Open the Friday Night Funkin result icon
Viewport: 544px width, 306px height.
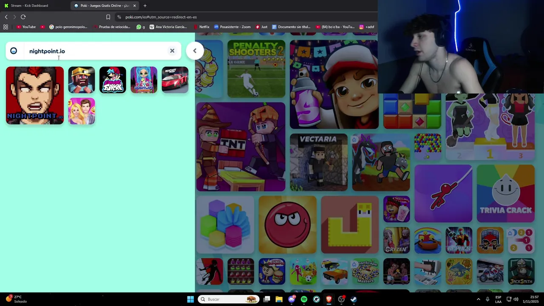[113, 80]
